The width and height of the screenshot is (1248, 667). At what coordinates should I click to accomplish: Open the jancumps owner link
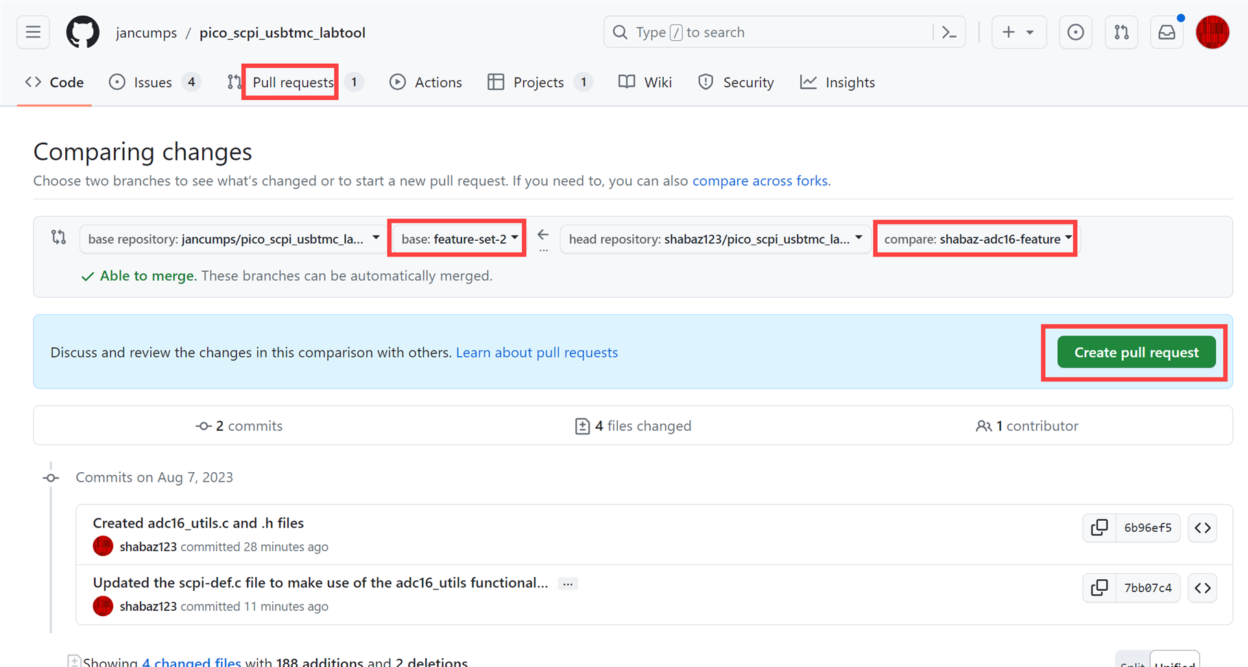pyautogui.click(x=146, y=32)
